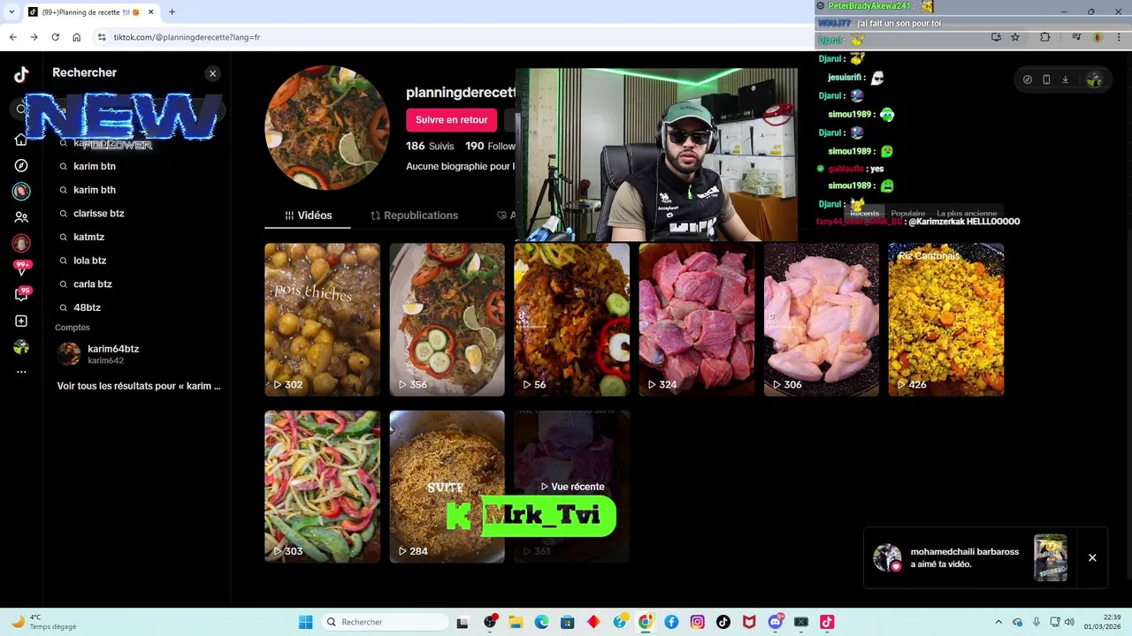Screen dimensions: 1132x636
Task: Open the '186 Suivis' following list
Action: pyautogui.click(x=430, y=146)
